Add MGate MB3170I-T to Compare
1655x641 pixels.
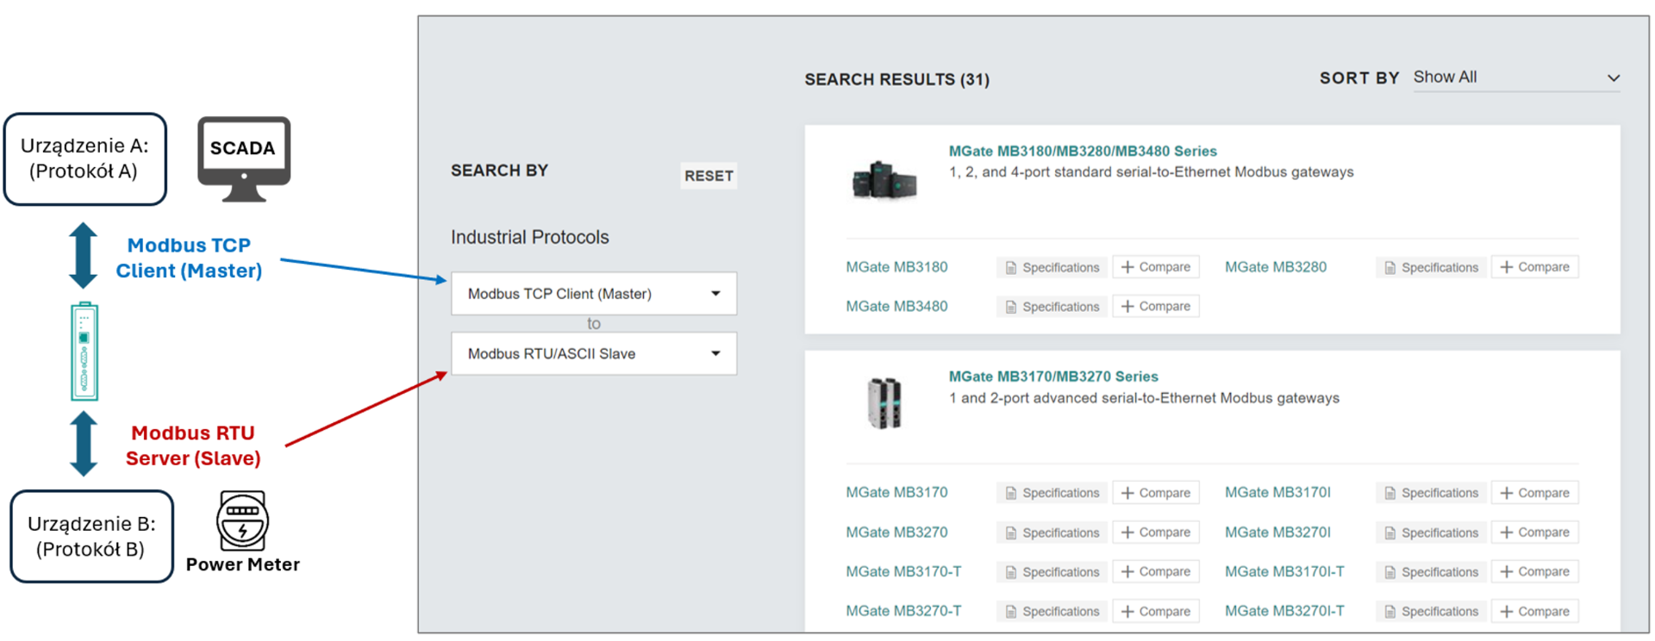point(1535,571)
